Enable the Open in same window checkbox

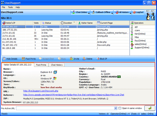click(120, 108)
